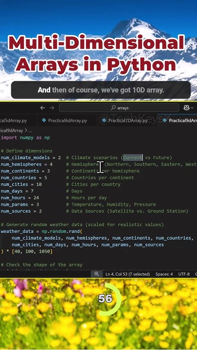Image resolution: width=197 pixels, height=350 pixels.
Task: Click the ') * [40, 100, 1050]' line
Action: (27, 251)
